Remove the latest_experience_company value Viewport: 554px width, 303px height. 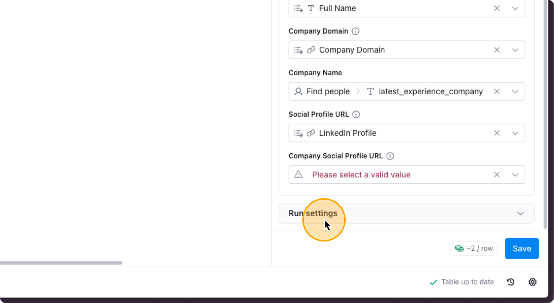(497, 91)
